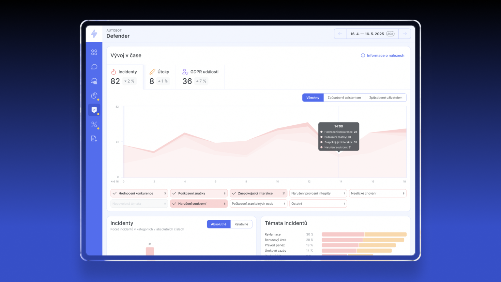The width and height of the screenshot is (501, 282).
Task: Switch Incidenty chart to Relativně
Action: tap(241, 224)
